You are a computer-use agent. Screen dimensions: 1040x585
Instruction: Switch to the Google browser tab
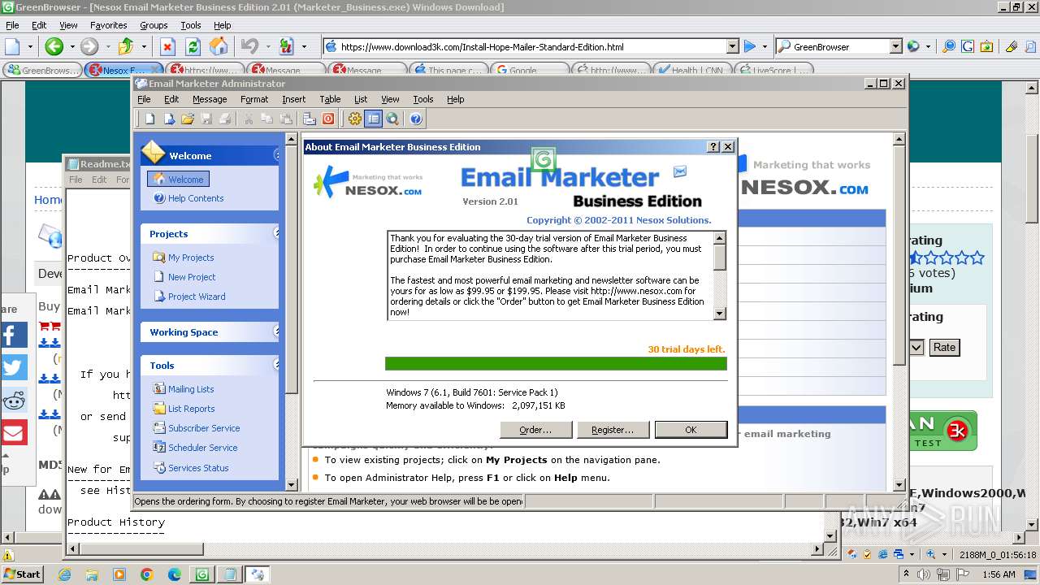click(x=529, y=70)
